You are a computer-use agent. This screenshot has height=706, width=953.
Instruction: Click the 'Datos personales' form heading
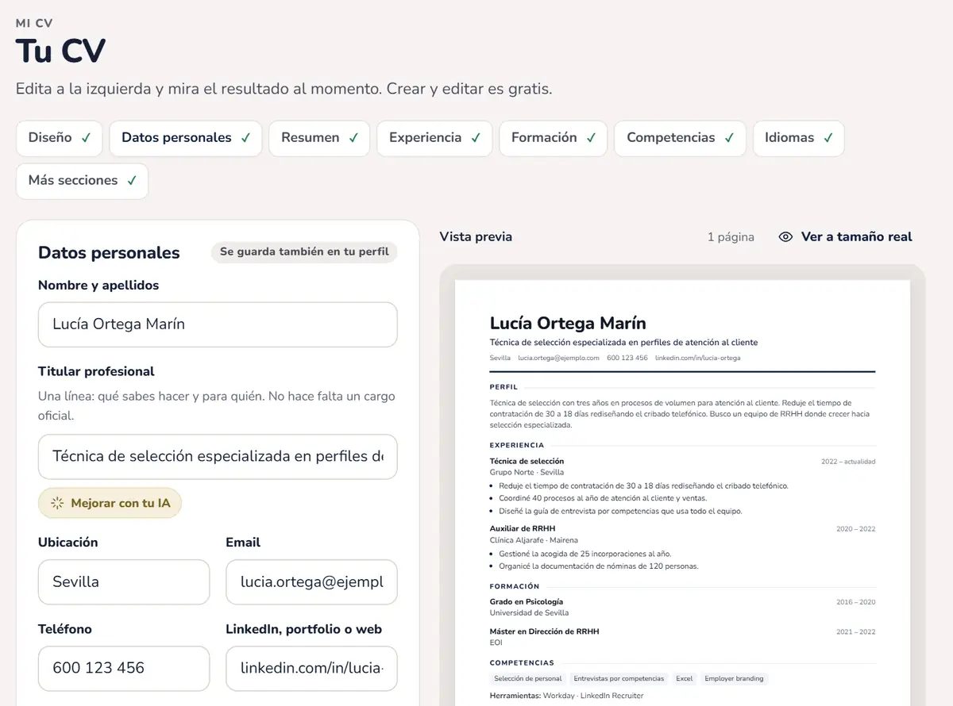pos(109,253)
